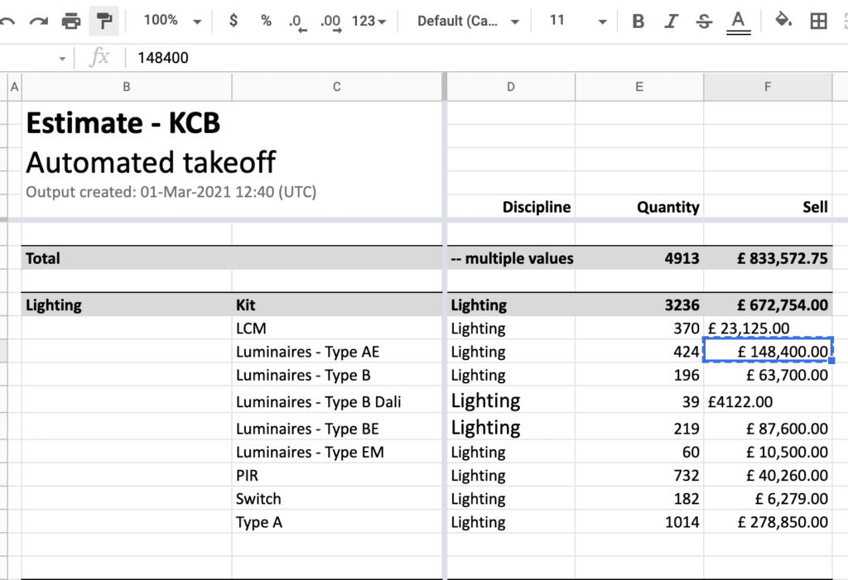Image resolution: width=848 pixels, height=580 pixels.
Task: Click the Redo arrow icon
Action: [x=38, y=21]
